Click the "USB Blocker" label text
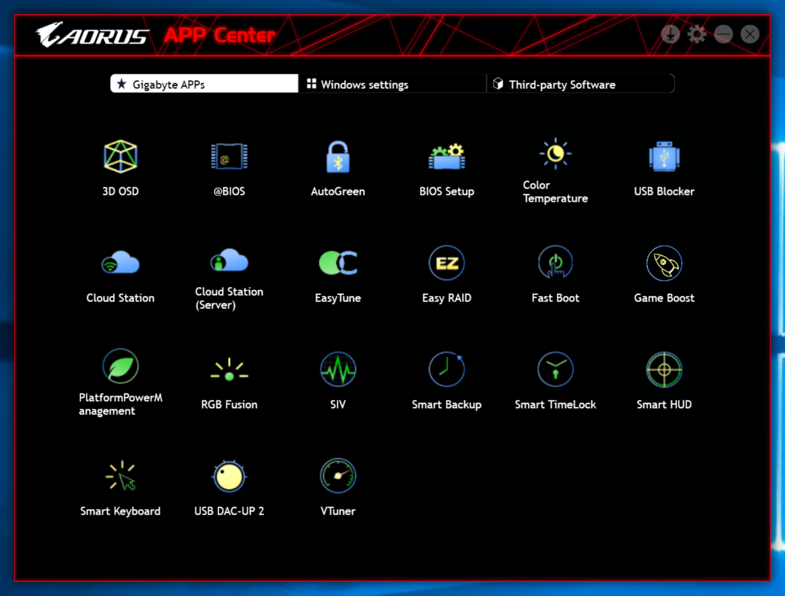 [x=664, y=192]
